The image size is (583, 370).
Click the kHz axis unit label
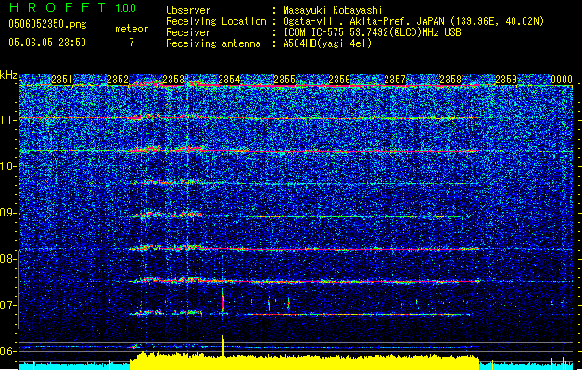[x=8, y=75]
